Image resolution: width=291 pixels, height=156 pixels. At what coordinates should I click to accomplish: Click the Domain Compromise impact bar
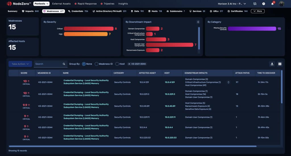point(153,29)
